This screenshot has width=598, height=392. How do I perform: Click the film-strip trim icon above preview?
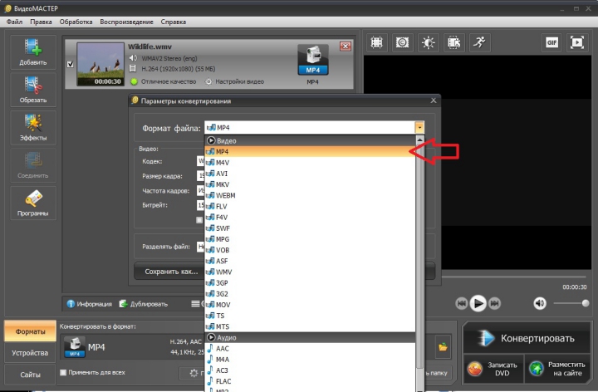pyautogui.click(x=453, y=42)
